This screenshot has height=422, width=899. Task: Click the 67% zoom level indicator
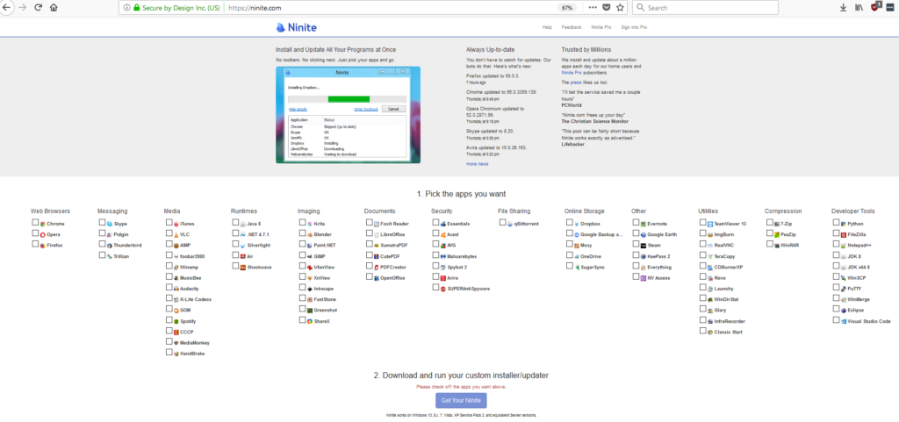tap(567, 8)
